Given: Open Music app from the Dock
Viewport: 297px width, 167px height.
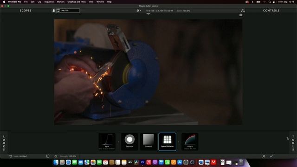Looking at the screenshot, I should tap(148, 162).
